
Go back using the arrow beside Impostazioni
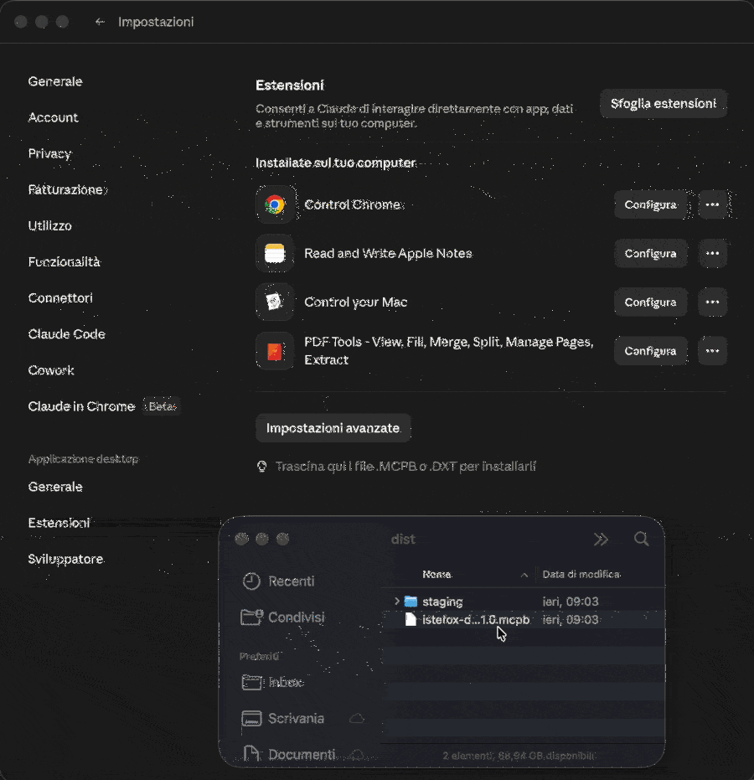coord(100,22)
